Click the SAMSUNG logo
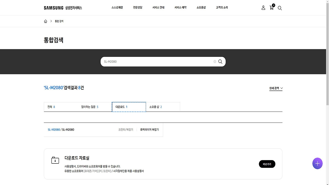Image resolution: width=329 pixels, height=185 pixels. pos(53,8)
